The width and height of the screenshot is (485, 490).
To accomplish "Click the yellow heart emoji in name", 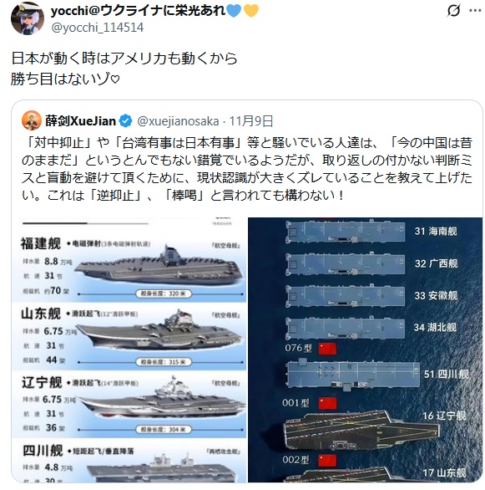I will pos(250,11).
